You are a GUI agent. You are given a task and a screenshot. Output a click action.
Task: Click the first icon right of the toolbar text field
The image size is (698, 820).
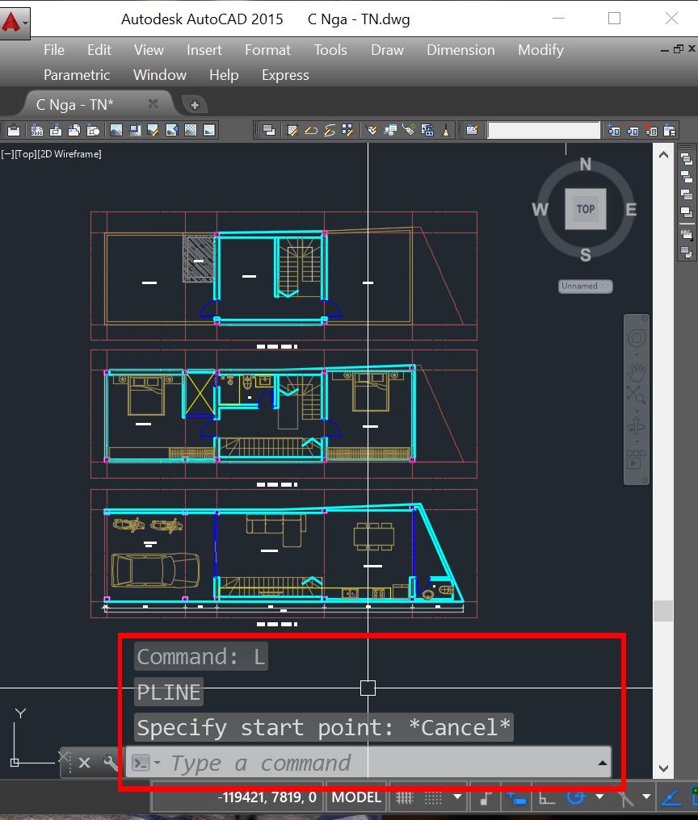(614, 130)
